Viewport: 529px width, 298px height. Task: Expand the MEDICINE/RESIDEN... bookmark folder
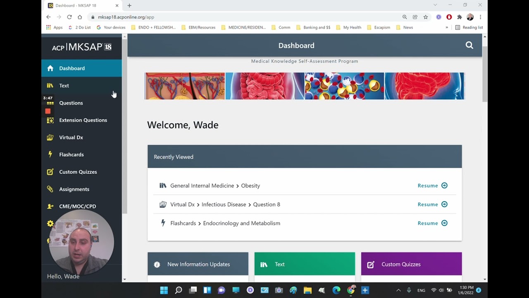[243, 27]
